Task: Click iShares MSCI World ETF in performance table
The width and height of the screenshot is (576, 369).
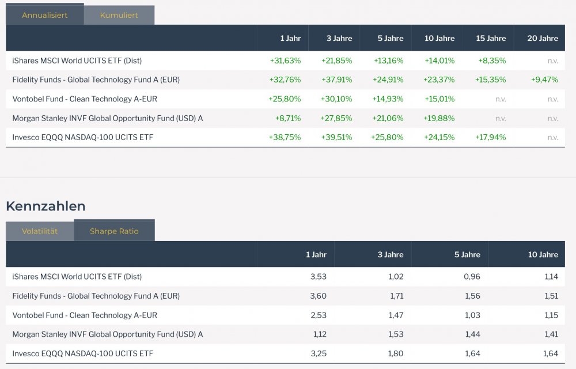Action: point(77,61)
